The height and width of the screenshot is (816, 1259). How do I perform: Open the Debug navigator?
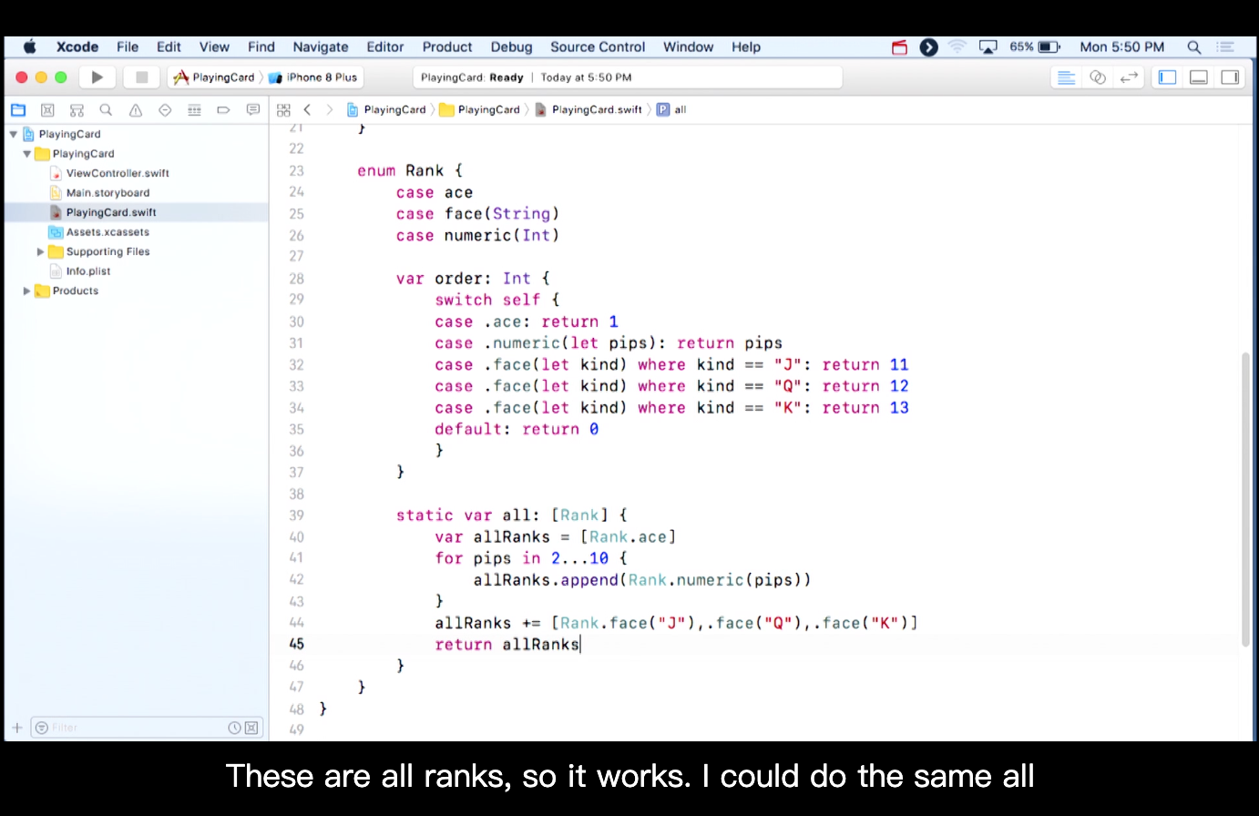click(194, 110)
